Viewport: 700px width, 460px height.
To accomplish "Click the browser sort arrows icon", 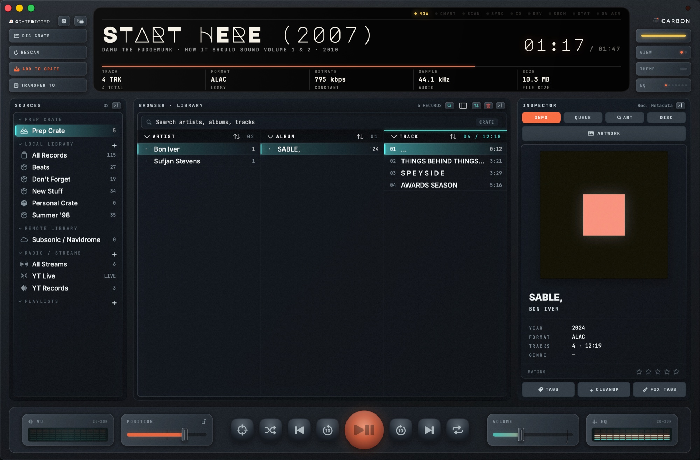I will [476, 105].
